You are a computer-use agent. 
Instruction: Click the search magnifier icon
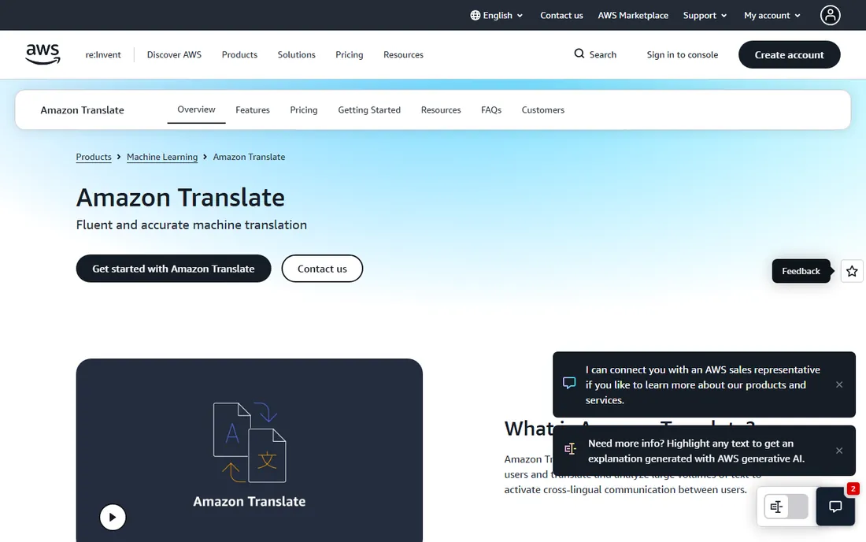(579, 54)
